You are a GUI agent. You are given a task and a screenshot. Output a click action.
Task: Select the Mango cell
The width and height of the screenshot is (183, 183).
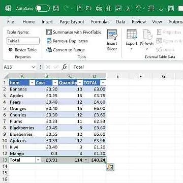click(22, 154)
